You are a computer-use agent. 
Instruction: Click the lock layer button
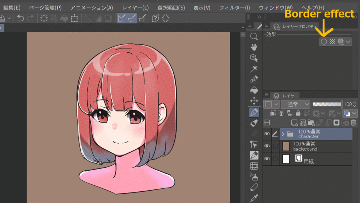pos(298,113)
